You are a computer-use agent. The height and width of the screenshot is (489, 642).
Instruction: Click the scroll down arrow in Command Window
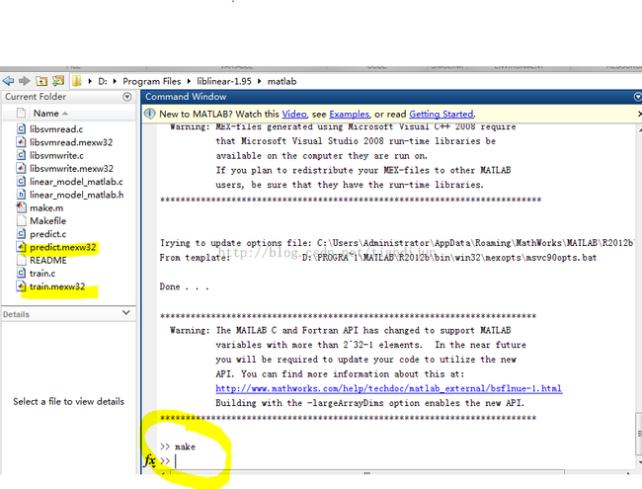(639, 462)
